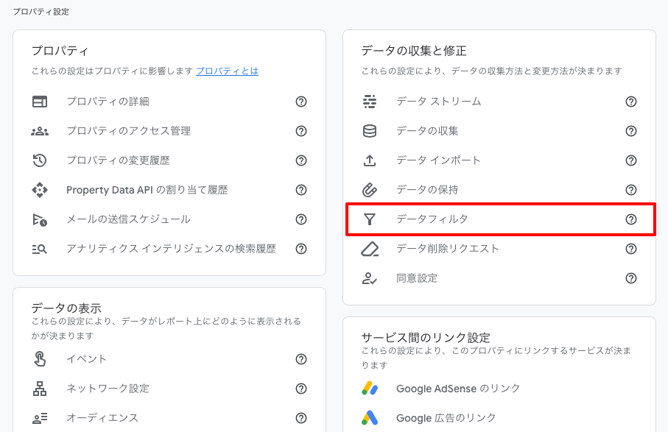Click the データ削除リクエスト eraser icon
Image resolution: width=668 pixels, height=432 pixels.
370,249
